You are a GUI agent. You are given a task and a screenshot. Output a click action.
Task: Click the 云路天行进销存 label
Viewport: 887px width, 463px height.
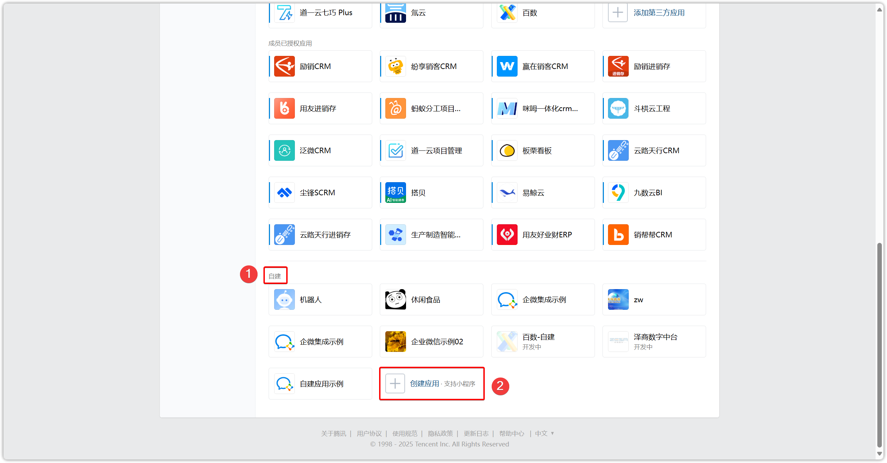(x=325, y=235)
